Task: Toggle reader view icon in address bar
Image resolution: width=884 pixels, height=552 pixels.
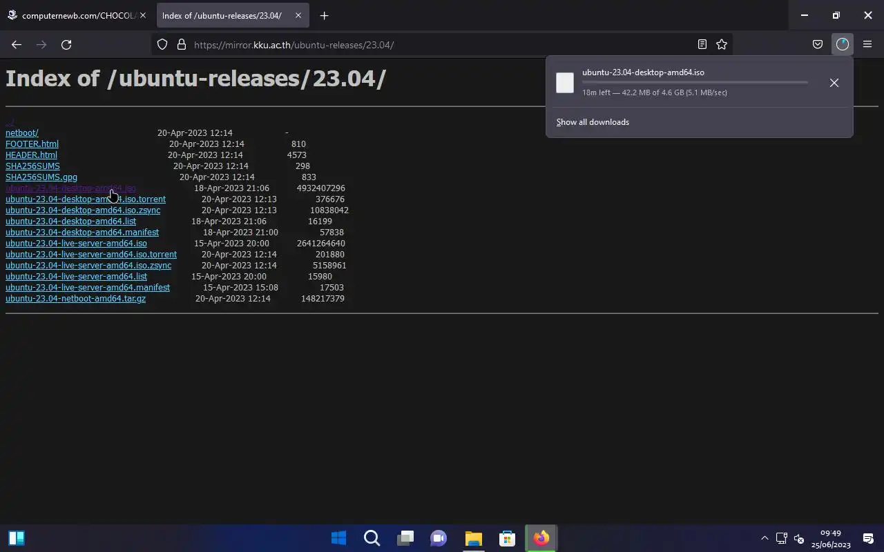Action: click(x=702, y=45)
